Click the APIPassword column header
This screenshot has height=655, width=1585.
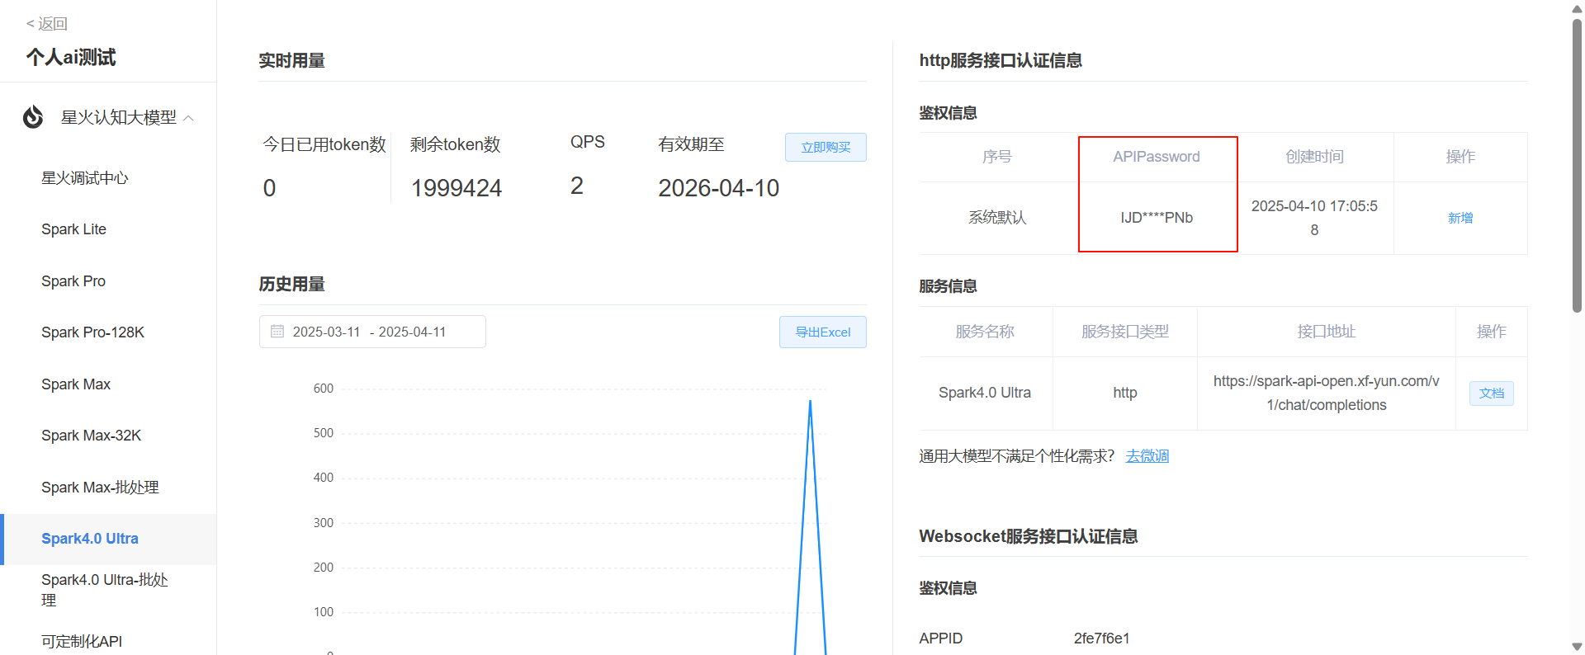coord(1157,157)
